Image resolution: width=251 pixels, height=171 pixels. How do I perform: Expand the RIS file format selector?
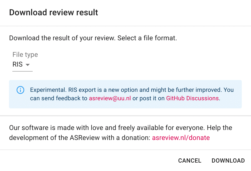[x=21, y=64]
